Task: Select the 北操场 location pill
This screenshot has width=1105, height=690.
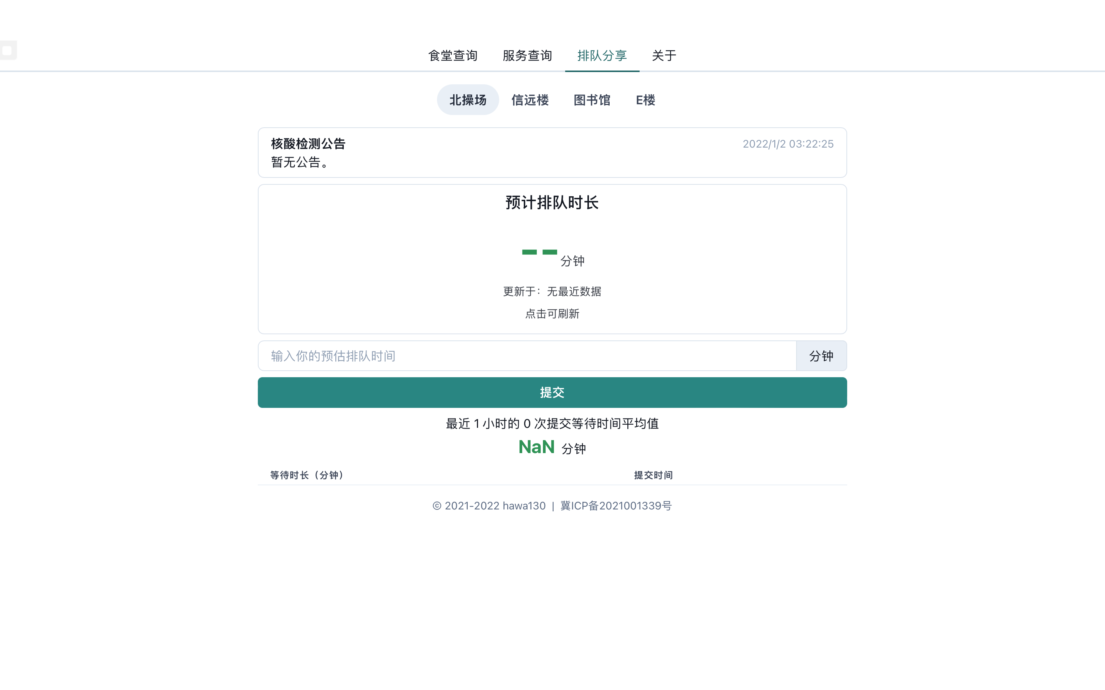Action: click(468, 100)
